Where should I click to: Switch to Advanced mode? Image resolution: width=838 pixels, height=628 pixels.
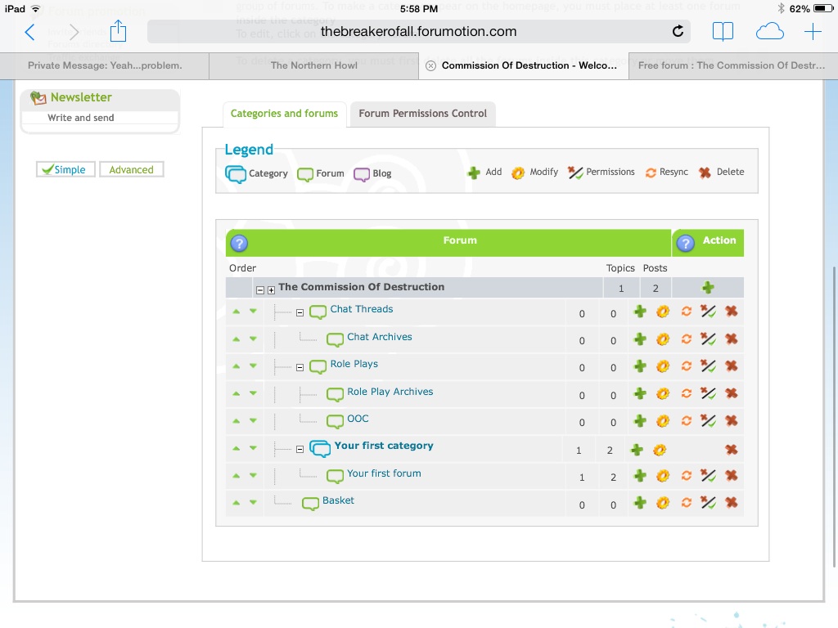tap(131, 169)
